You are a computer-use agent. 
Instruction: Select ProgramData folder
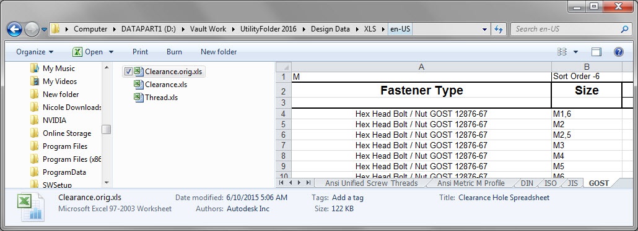[64, 172]
